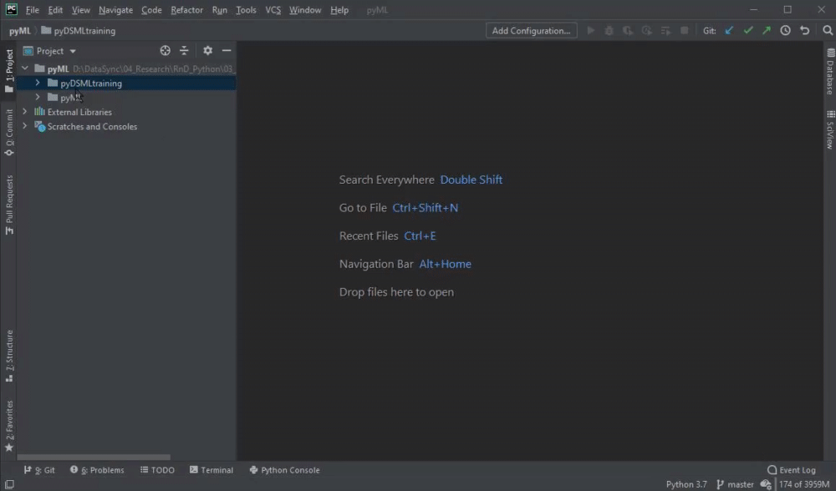Toggle the Git tool window tab
This screenshot has height=491, width=836.
tap(39, 469)
